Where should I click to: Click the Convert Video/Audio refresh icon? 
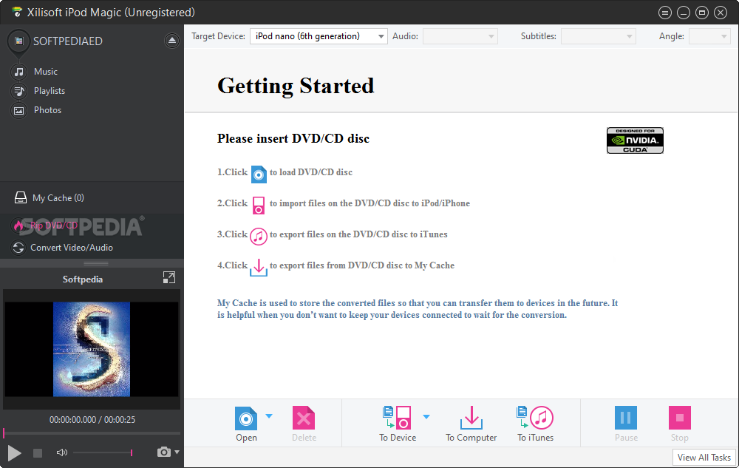(x=18, y=248)
